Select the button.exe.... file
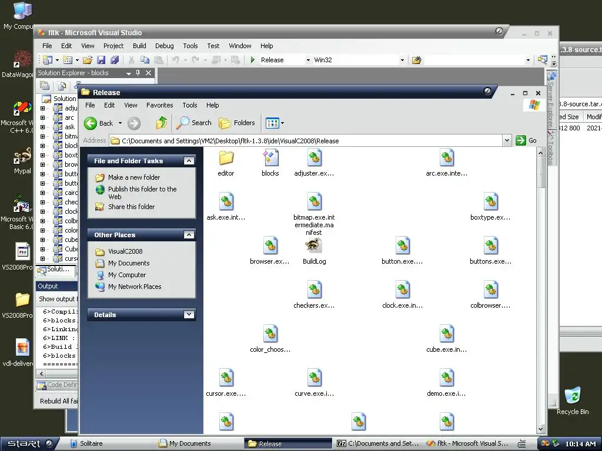This screenshot has width=602, height=451. [402, 251]
